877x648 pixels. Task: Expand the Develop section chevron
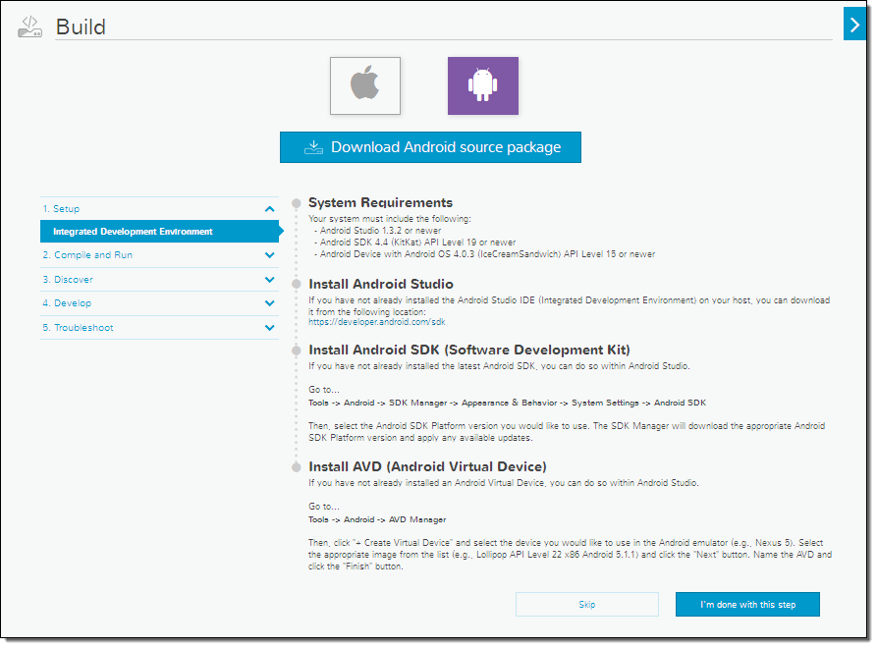tap(270, 303)
